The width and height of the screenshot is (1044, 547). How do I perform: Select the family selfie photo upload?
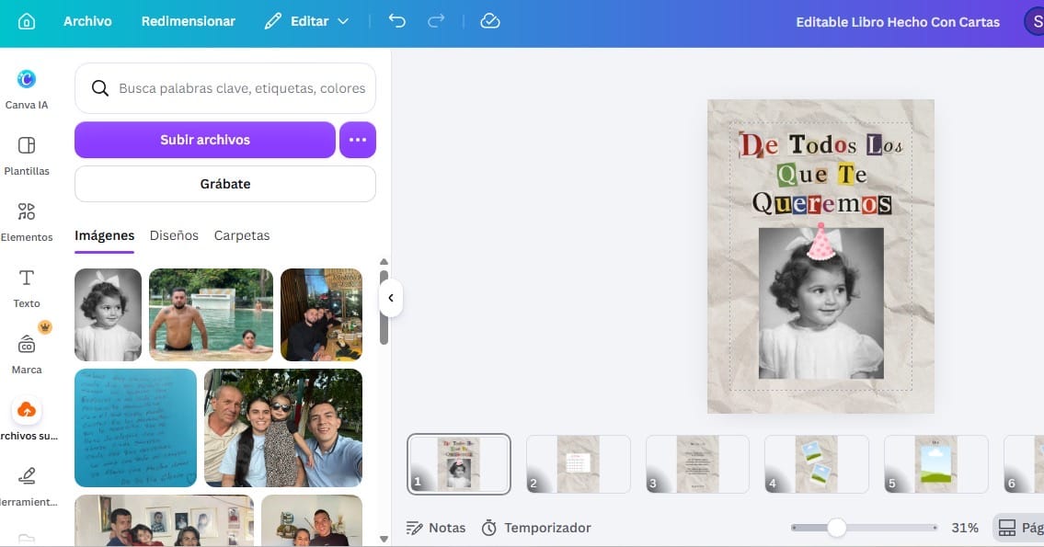point(283,427)
